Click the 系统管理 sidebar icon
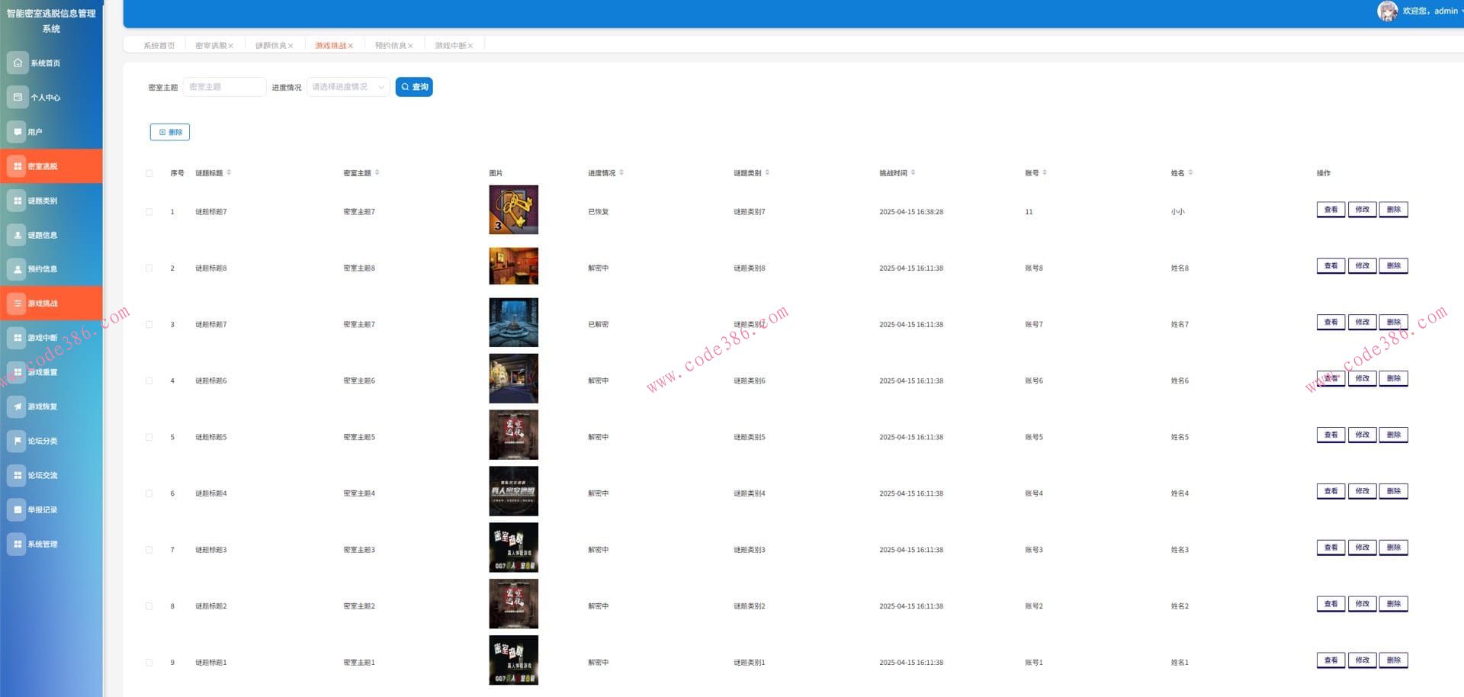The height and width of the screenshot is (697, 1464). coord(18,544)
